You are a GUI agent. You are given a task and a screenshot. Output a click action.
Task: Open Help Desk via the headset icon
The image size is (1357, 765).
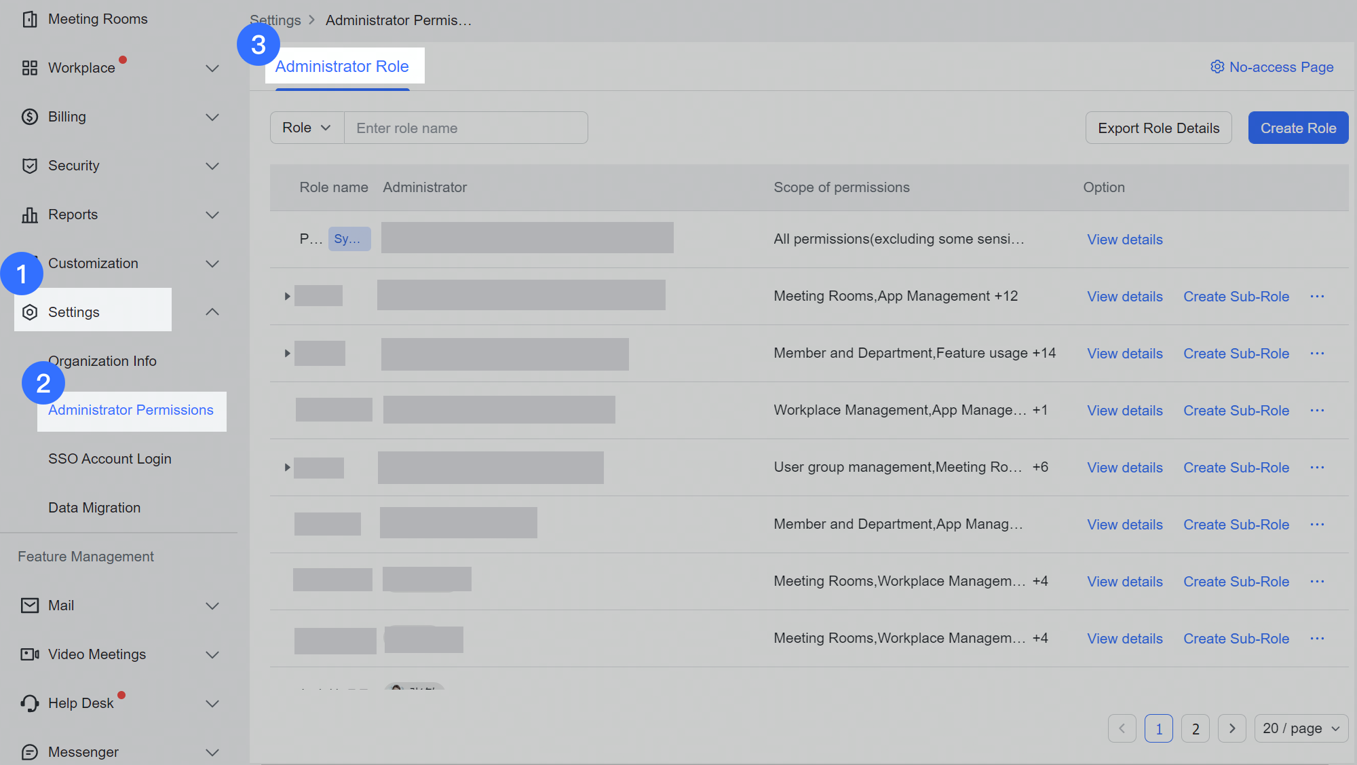coord(29,703)
